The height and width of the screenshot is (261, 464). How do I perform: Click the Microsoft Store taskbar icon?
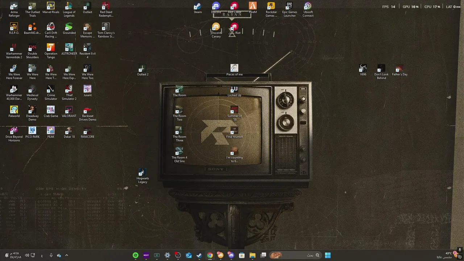[x=242, y=255]
